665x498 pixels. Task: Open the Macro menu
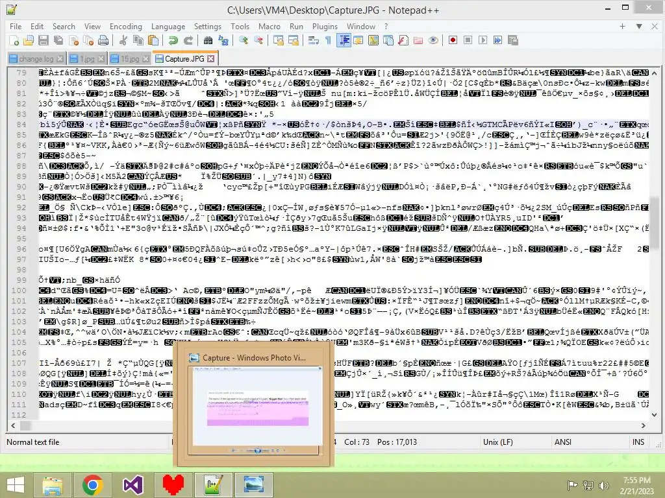tap(270, 26)
